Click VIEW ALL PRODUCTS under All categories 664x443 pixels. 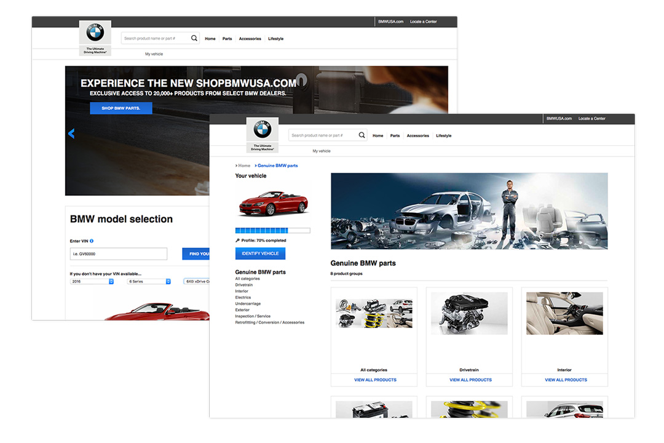(375, 380)
